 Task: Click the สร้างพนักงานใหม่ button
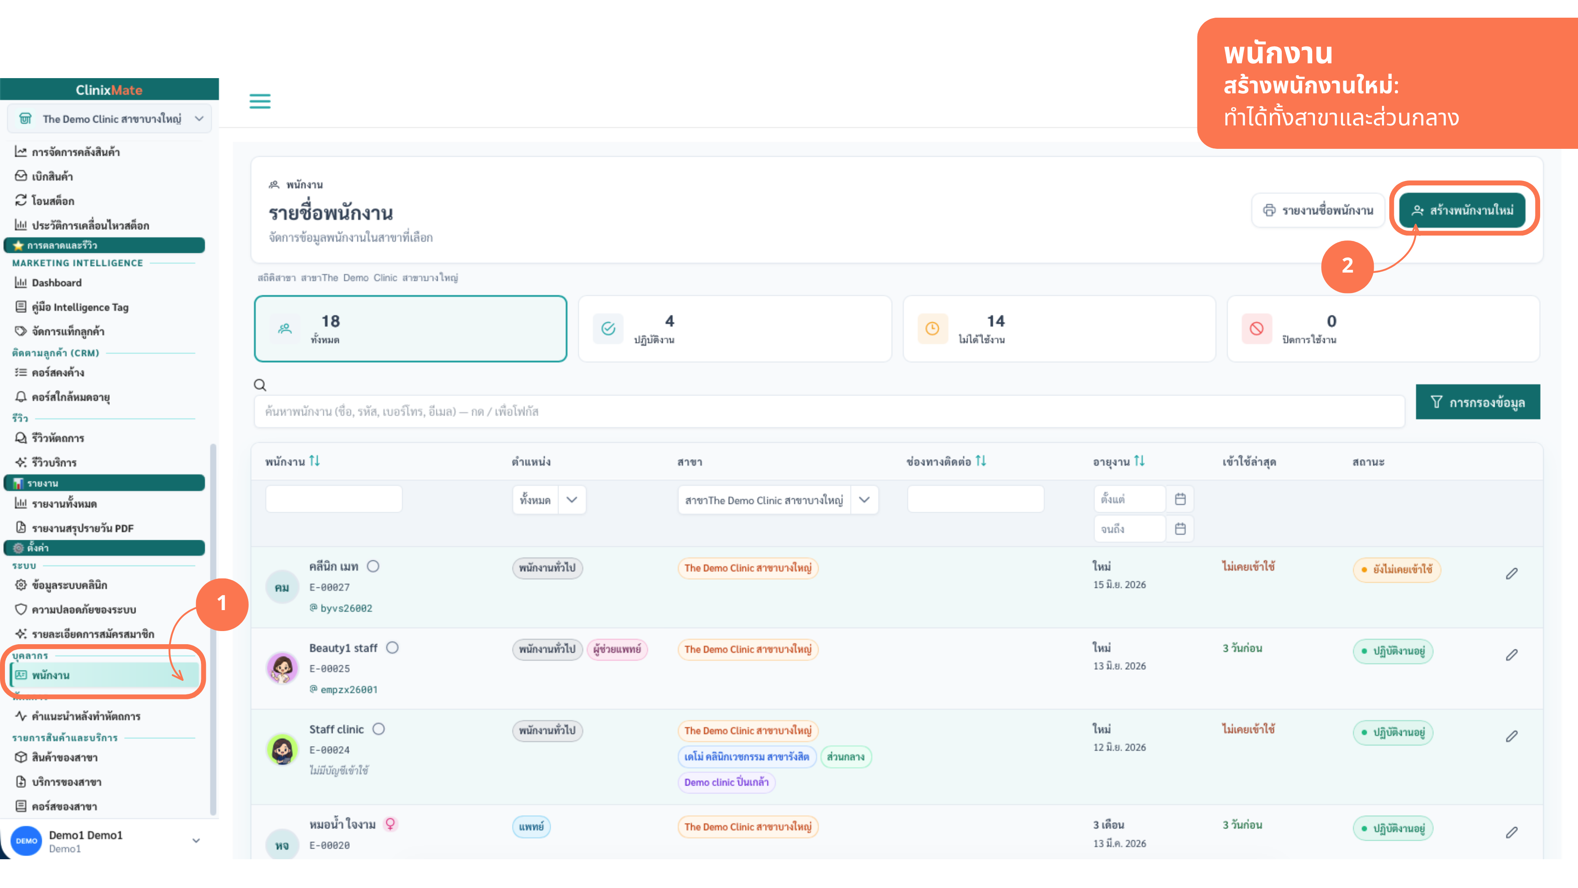coord(1462,211)
